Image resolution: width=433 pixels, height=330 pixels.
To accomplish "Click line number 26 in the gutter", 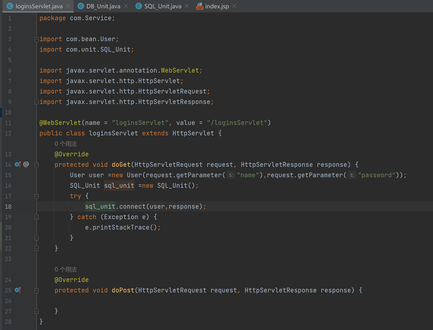I will [x=8, y=301].
